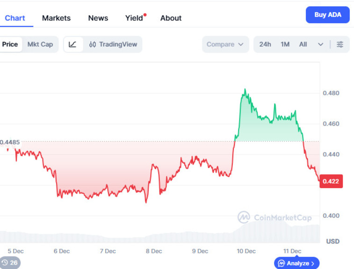Toggle chart to Mkt Cap view
The width and height of the screenshot is (354, 269).
(40, 44)
